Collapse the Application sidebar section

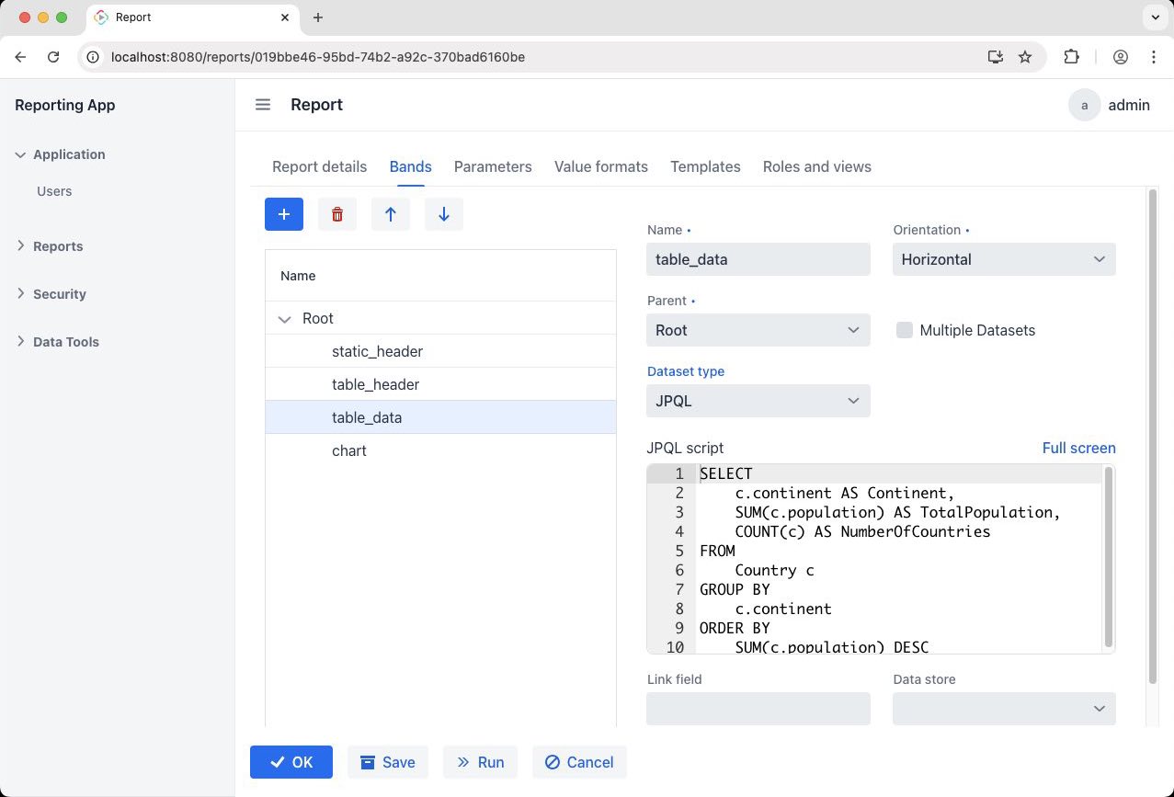[60, 154]
